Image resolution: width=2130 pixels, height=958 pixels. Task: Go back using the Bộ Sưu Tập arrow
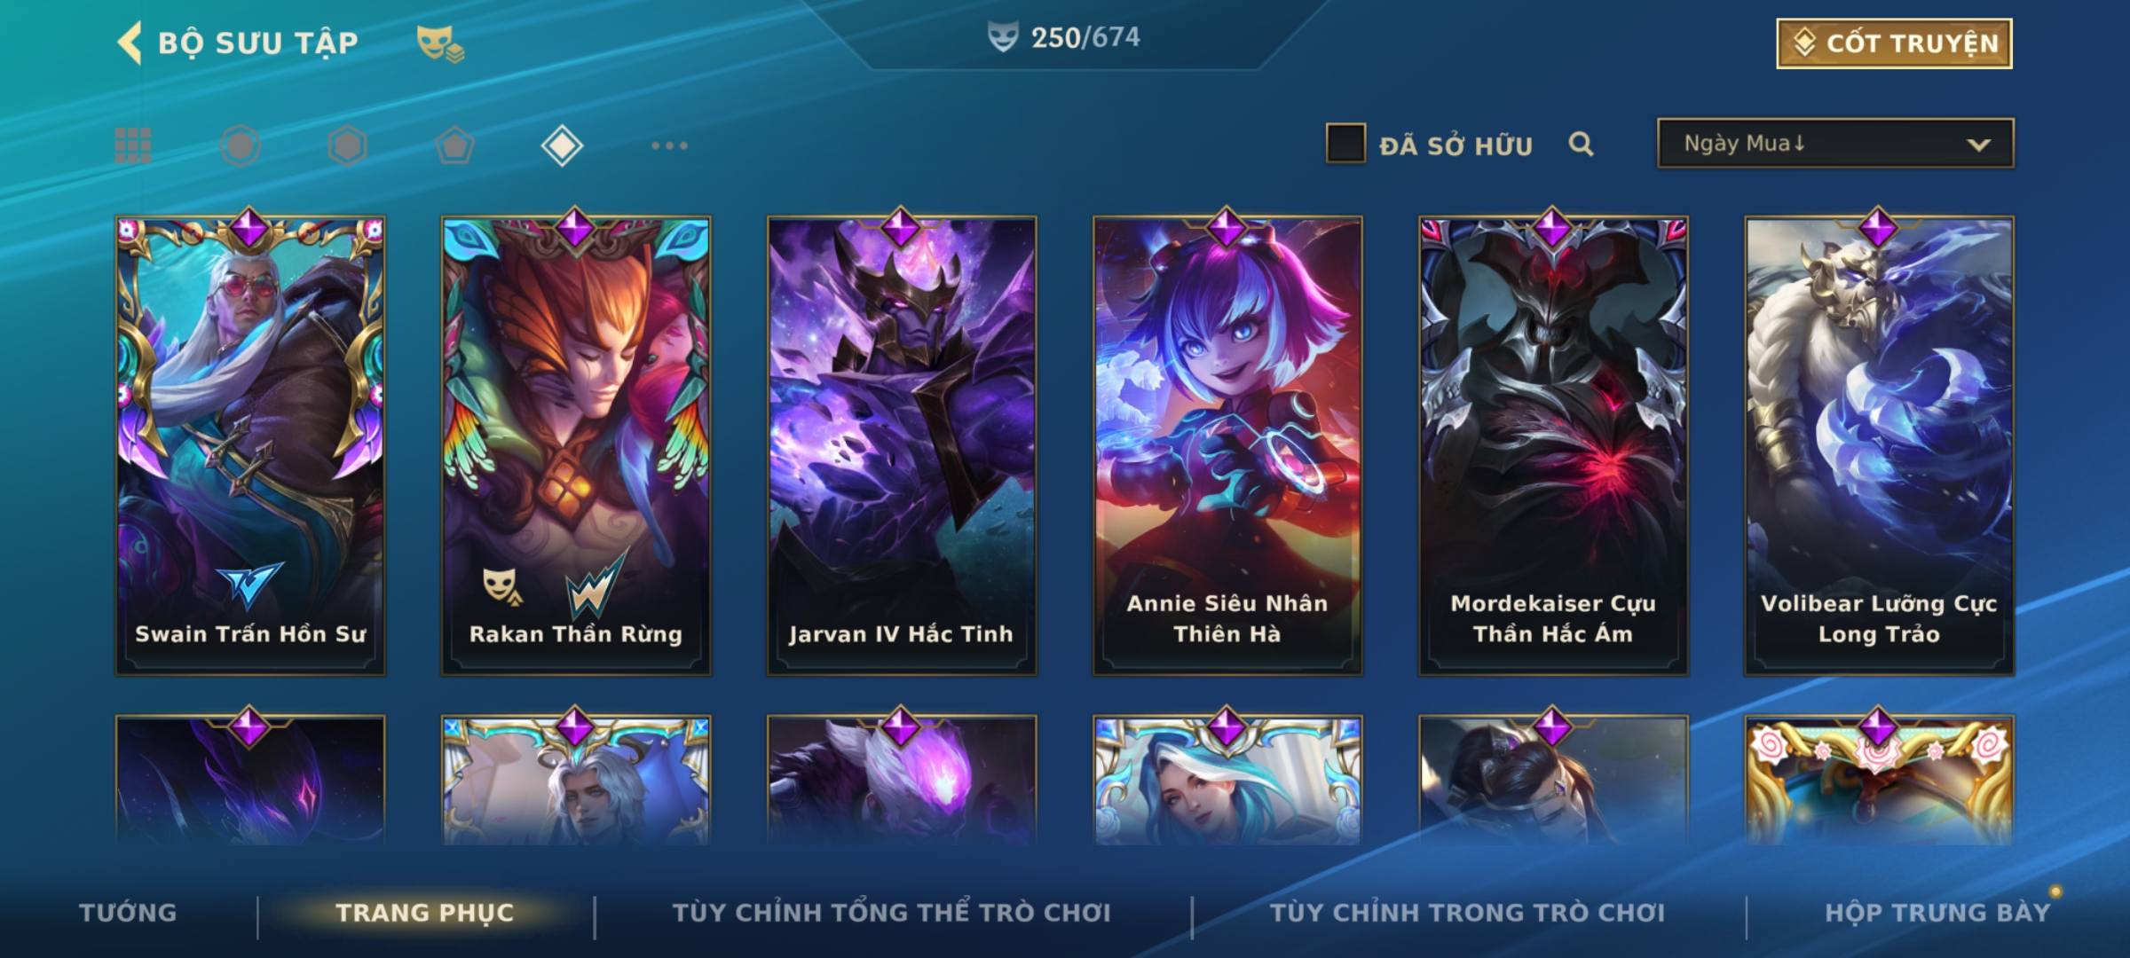coord(130,43)
